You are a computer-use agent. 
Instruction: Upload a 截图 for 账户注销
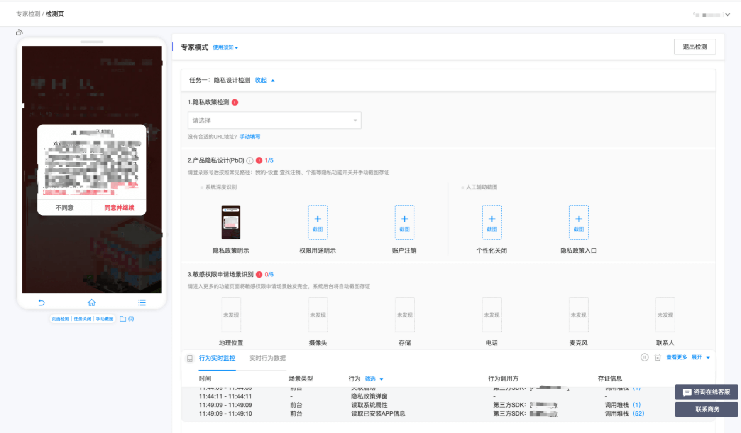tap(404, 222)
